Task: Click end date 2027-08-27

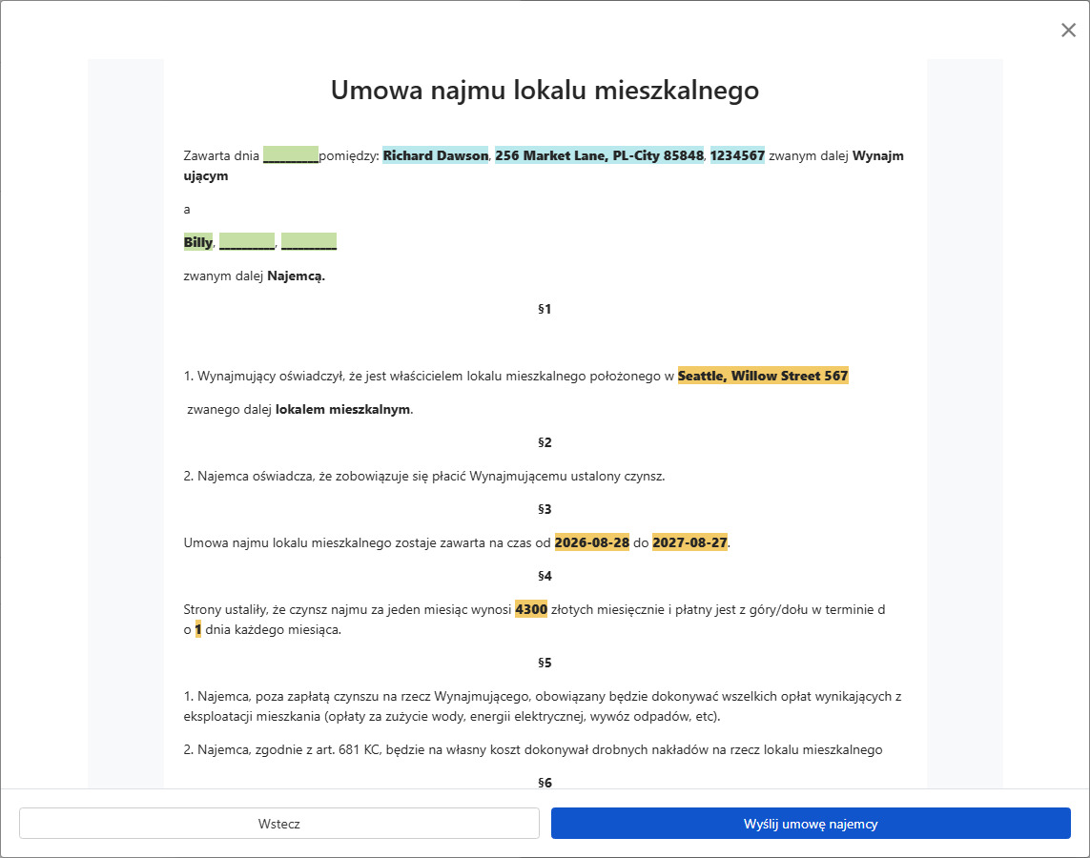Action: click(x=689, y=542)
